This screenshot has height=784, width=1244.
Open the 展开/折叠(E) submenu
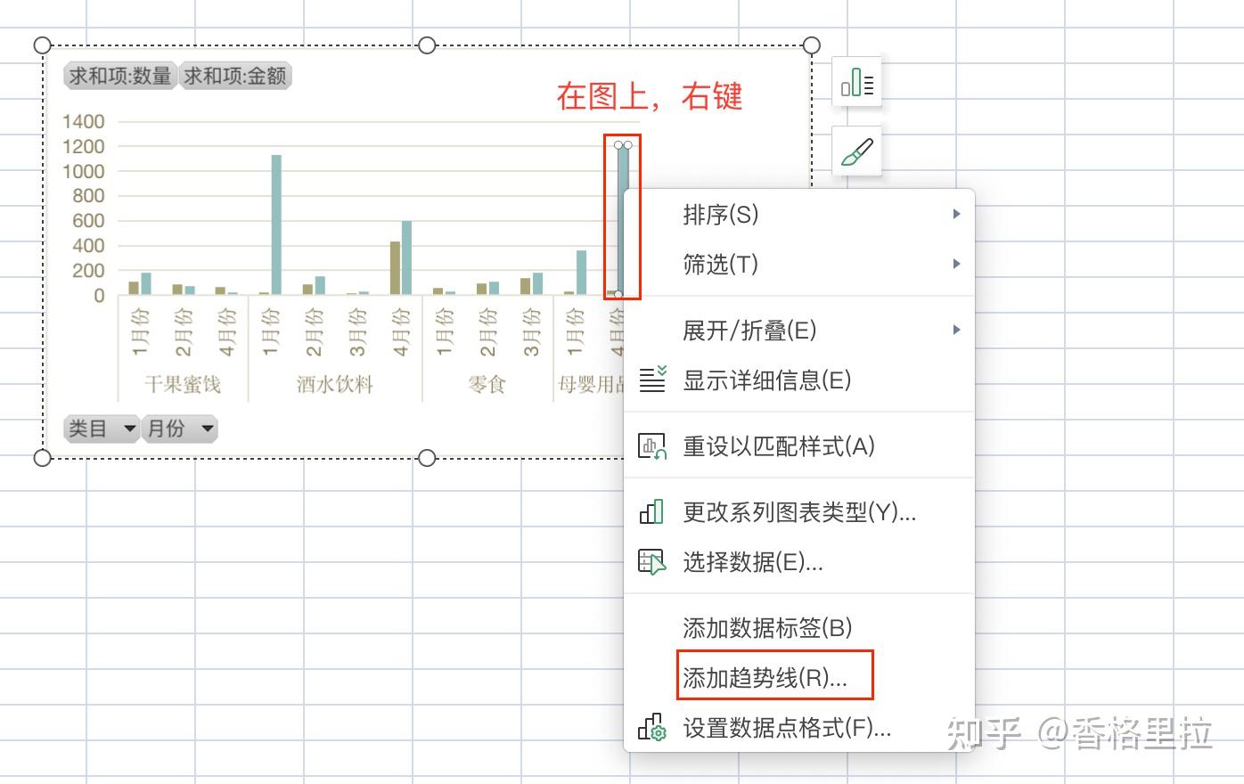coord(799,331)
